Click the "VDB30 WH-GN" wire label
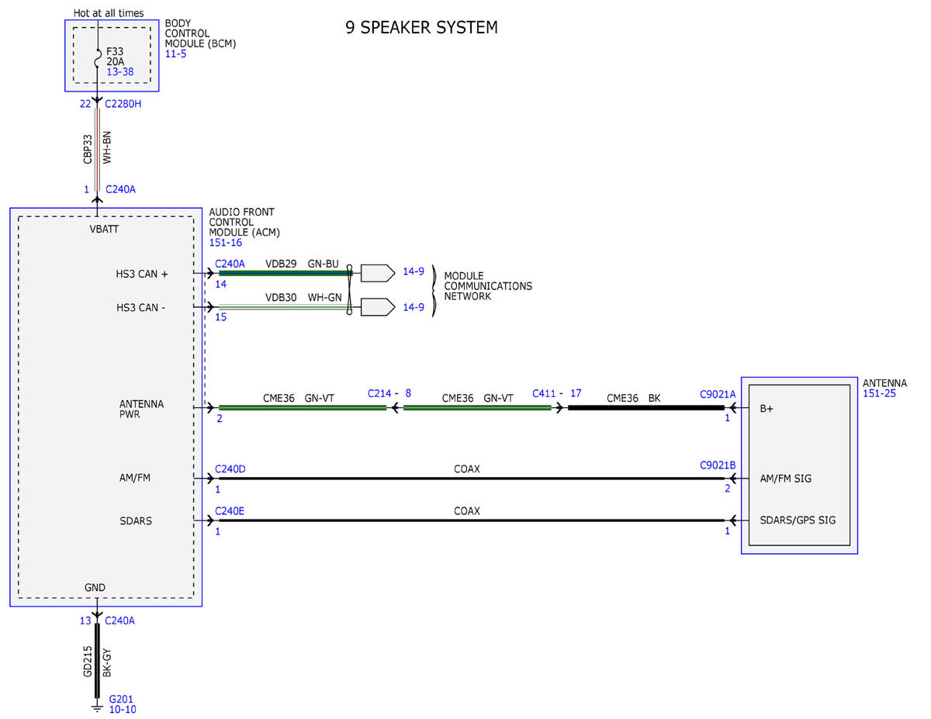Image resolution: width=931 pixels, height=719 pixels. (303, 297)
